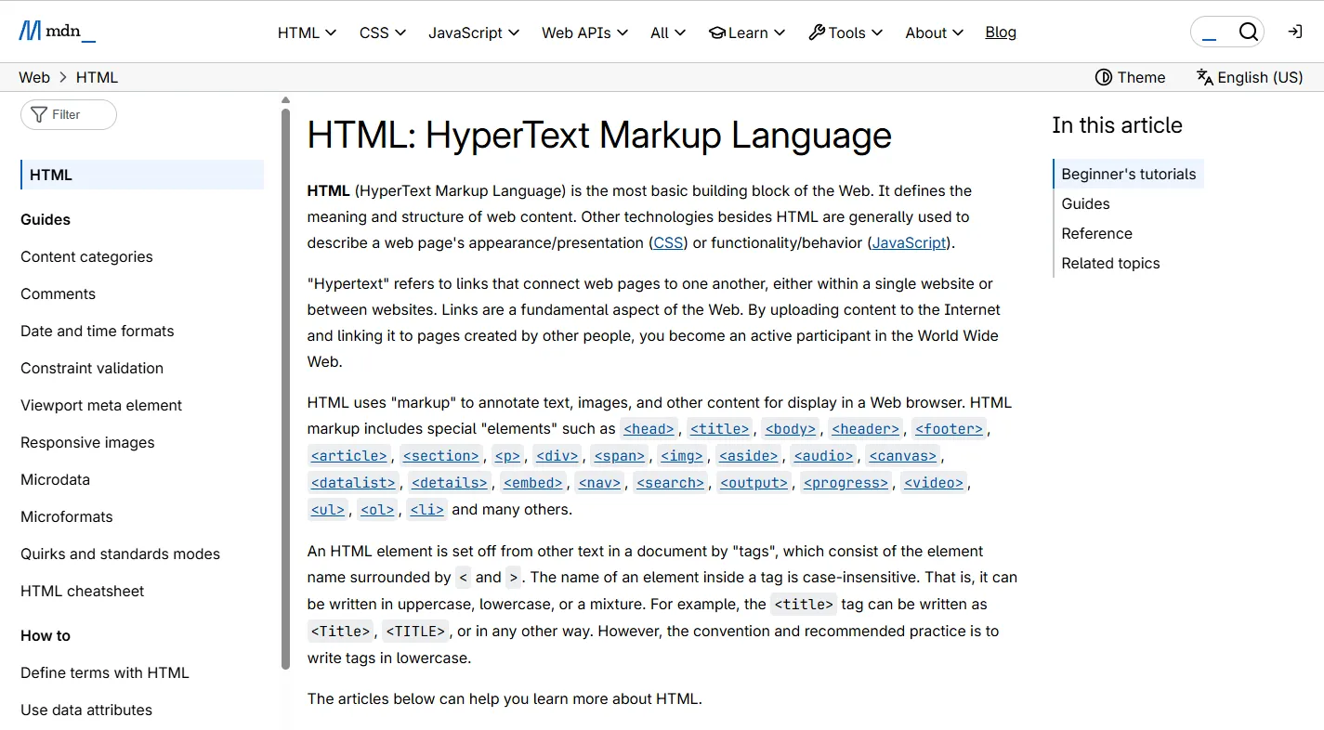
Task: Jump to Related topics section
Action: (1110, 263)
